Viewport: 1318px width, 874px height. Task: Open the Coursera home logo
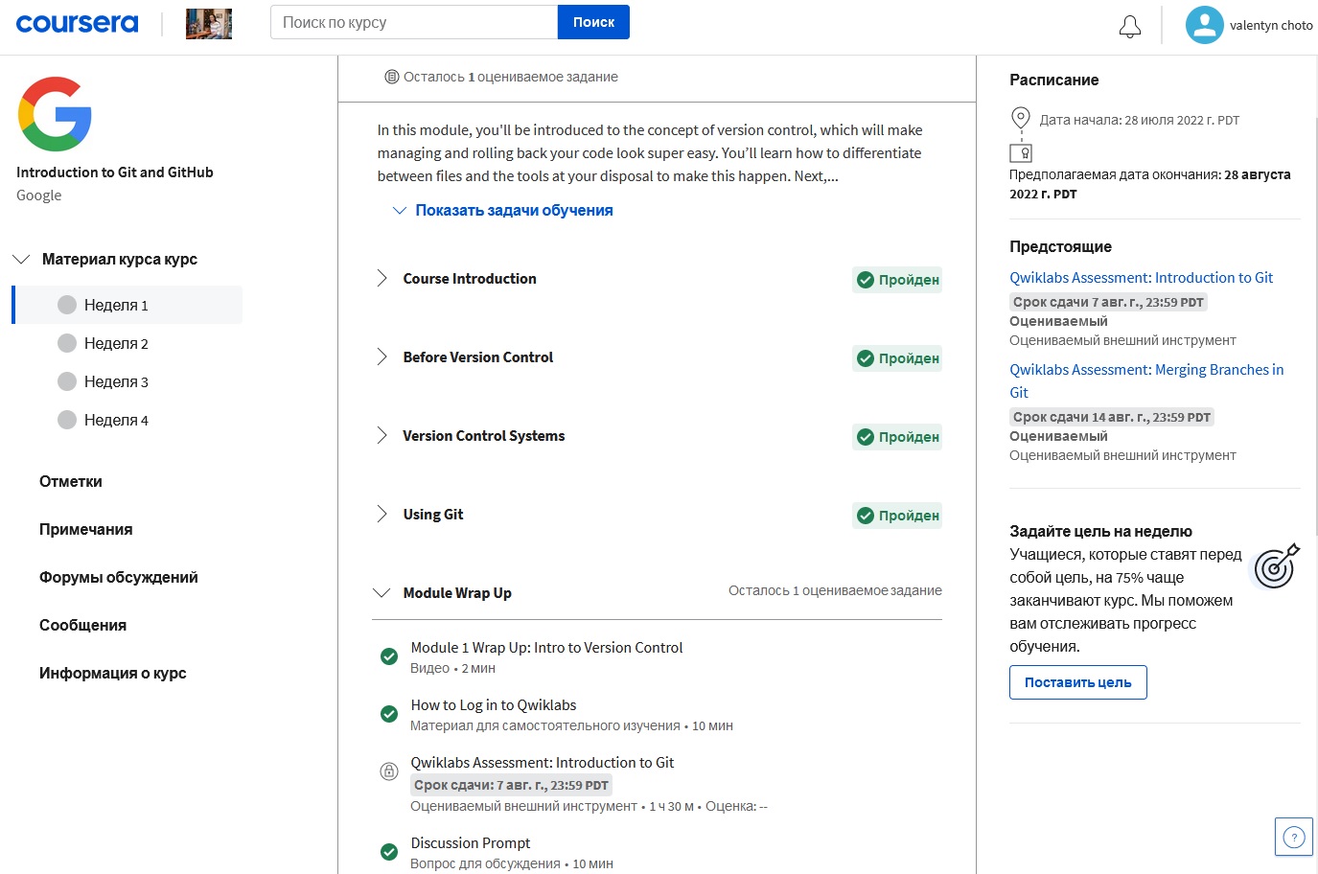tap(77, 23)
